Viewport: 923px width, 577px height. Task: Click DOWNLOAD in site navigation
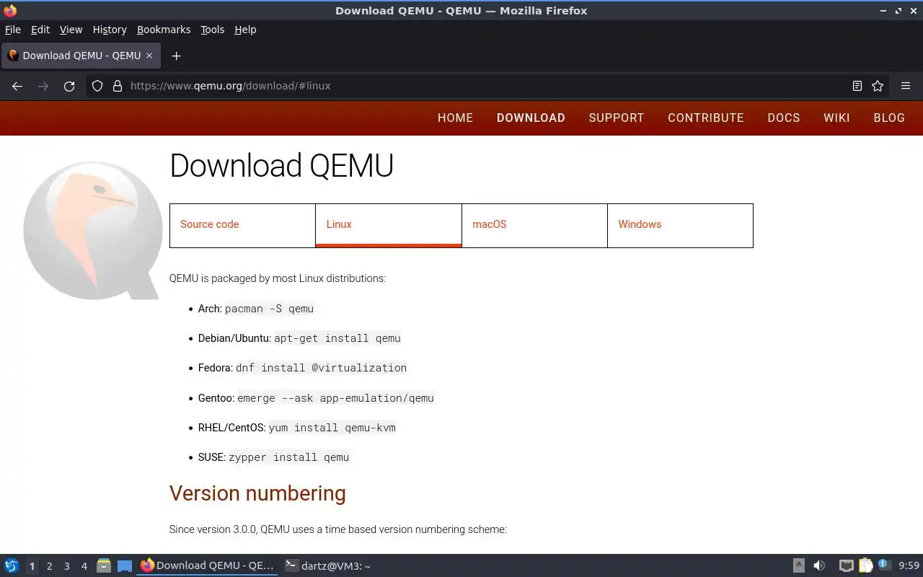pos(531,118)
